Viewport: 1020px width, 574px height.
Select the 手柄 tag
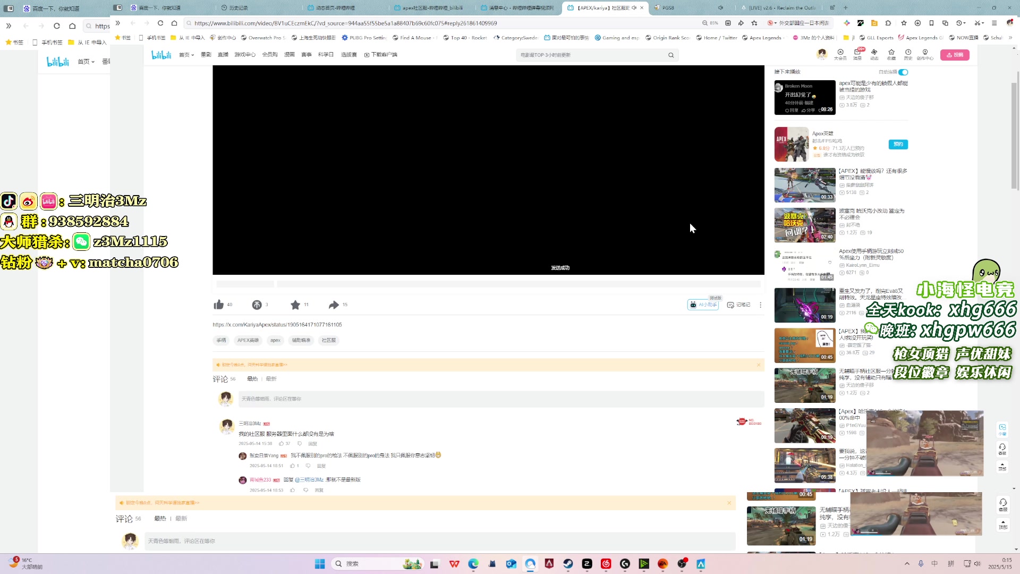coord(222,340)
